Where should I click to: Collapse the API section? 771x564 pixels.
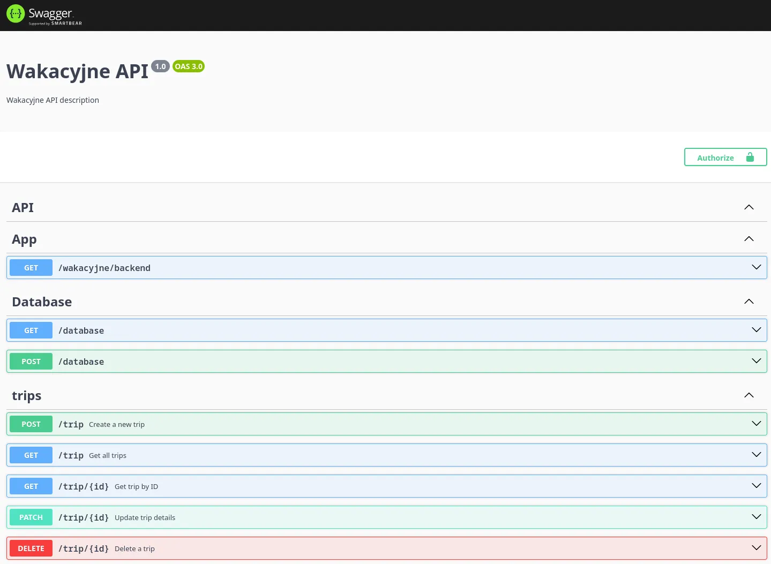coord(748,207)
